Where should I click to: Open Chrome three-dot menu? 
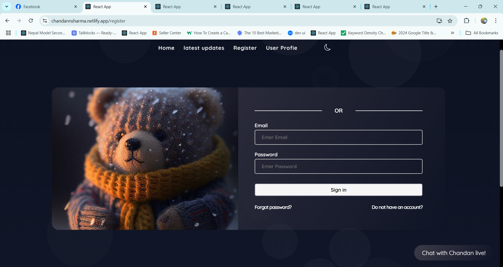tap(496, 21)
